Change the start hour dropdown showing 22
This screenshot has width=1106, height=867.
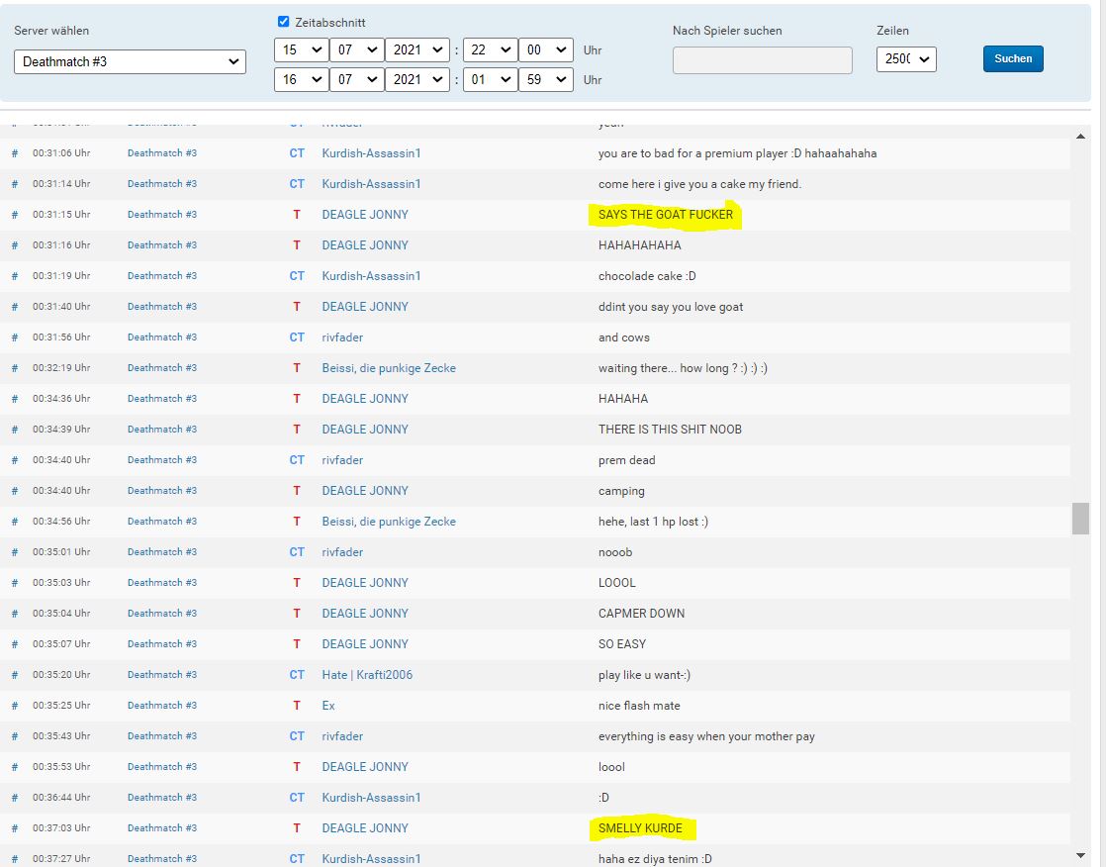click(490, 50)
